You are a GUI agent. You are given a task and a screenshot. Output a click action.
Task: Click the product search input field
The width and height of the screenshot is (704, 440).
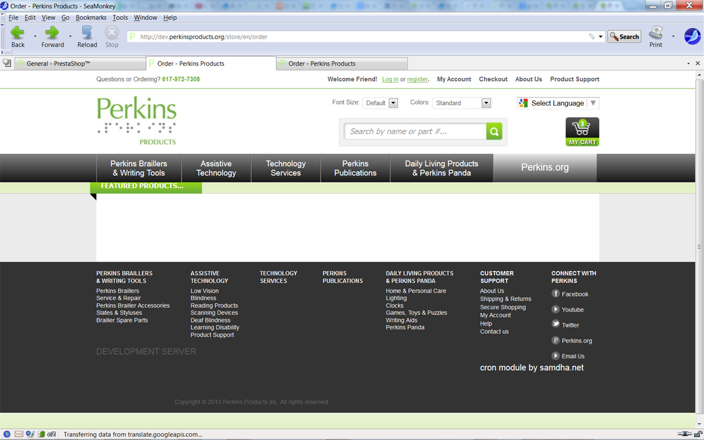pyautogui.click(x=415, y=131)
